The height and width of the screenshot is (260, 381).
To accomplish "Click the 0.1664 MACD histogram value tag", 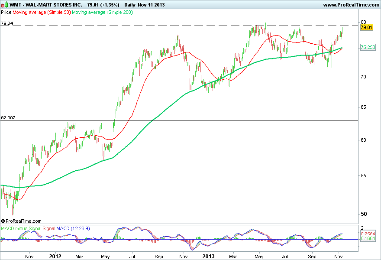I will 368,238.
